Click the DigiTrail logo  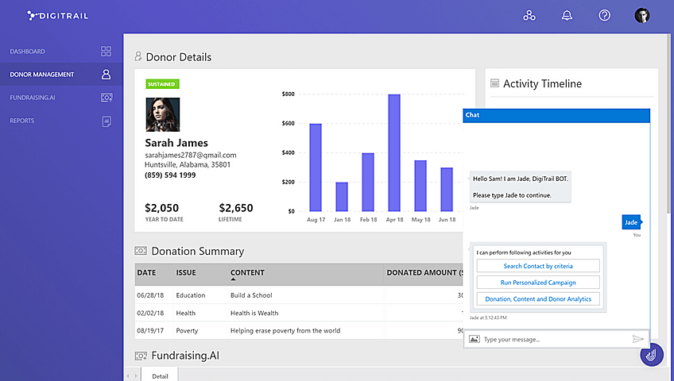(x=57, y=16)
